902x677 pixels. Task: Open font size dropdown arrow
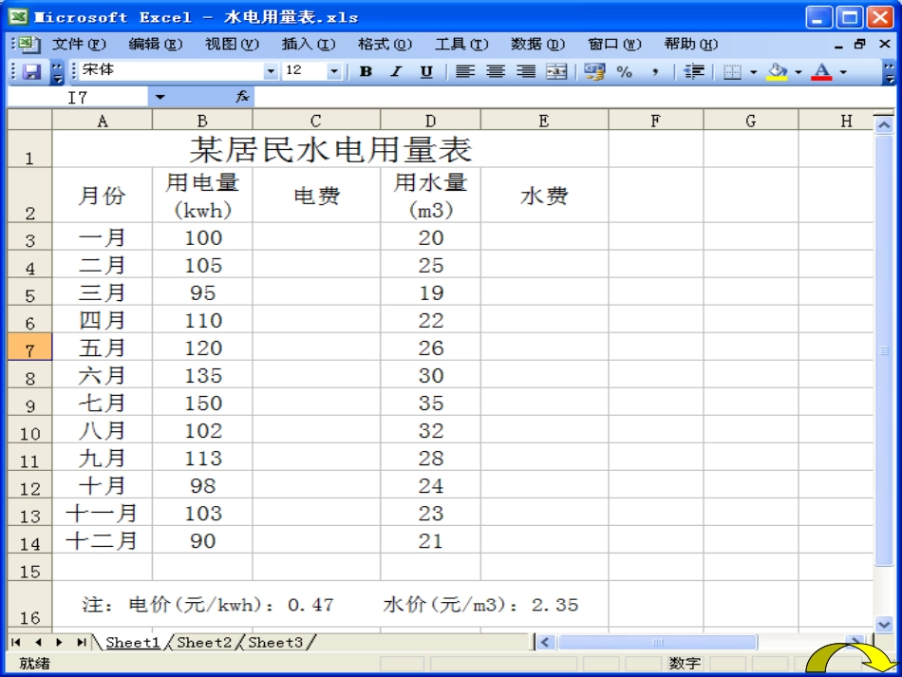coord(333,71)
